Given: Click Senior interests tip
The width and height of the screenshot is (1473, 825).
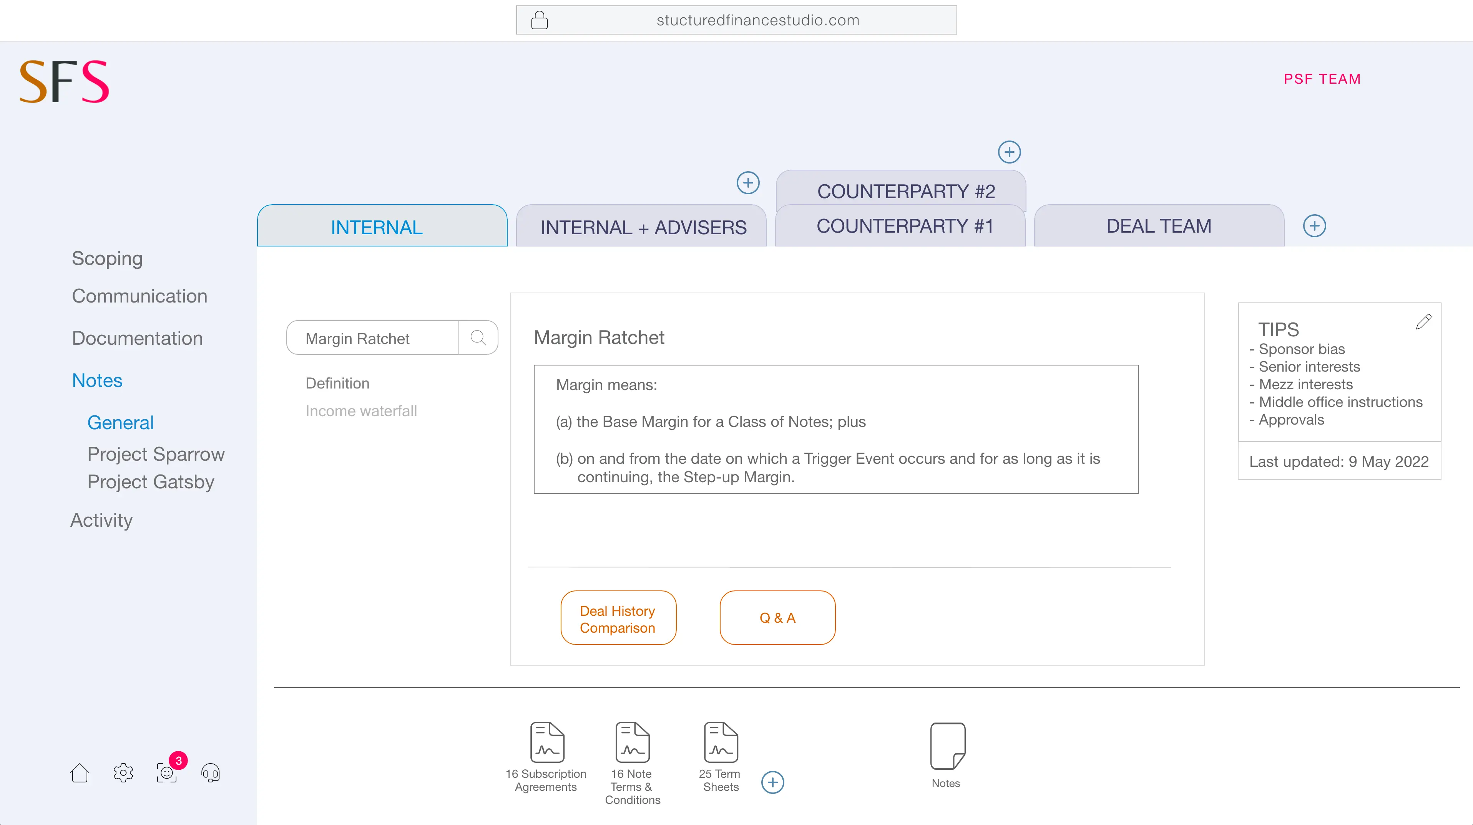Looking at the screenshot, I should [x=1304, y=367].
